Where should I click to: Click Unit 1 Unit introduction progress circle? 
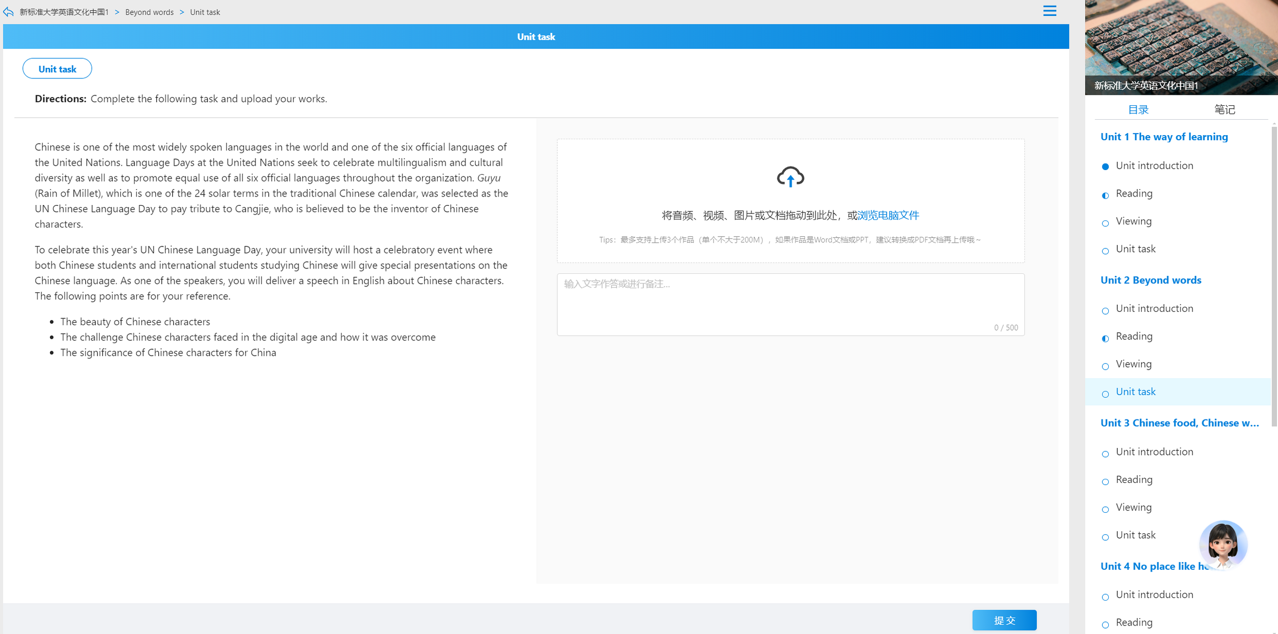[1105, 167]
